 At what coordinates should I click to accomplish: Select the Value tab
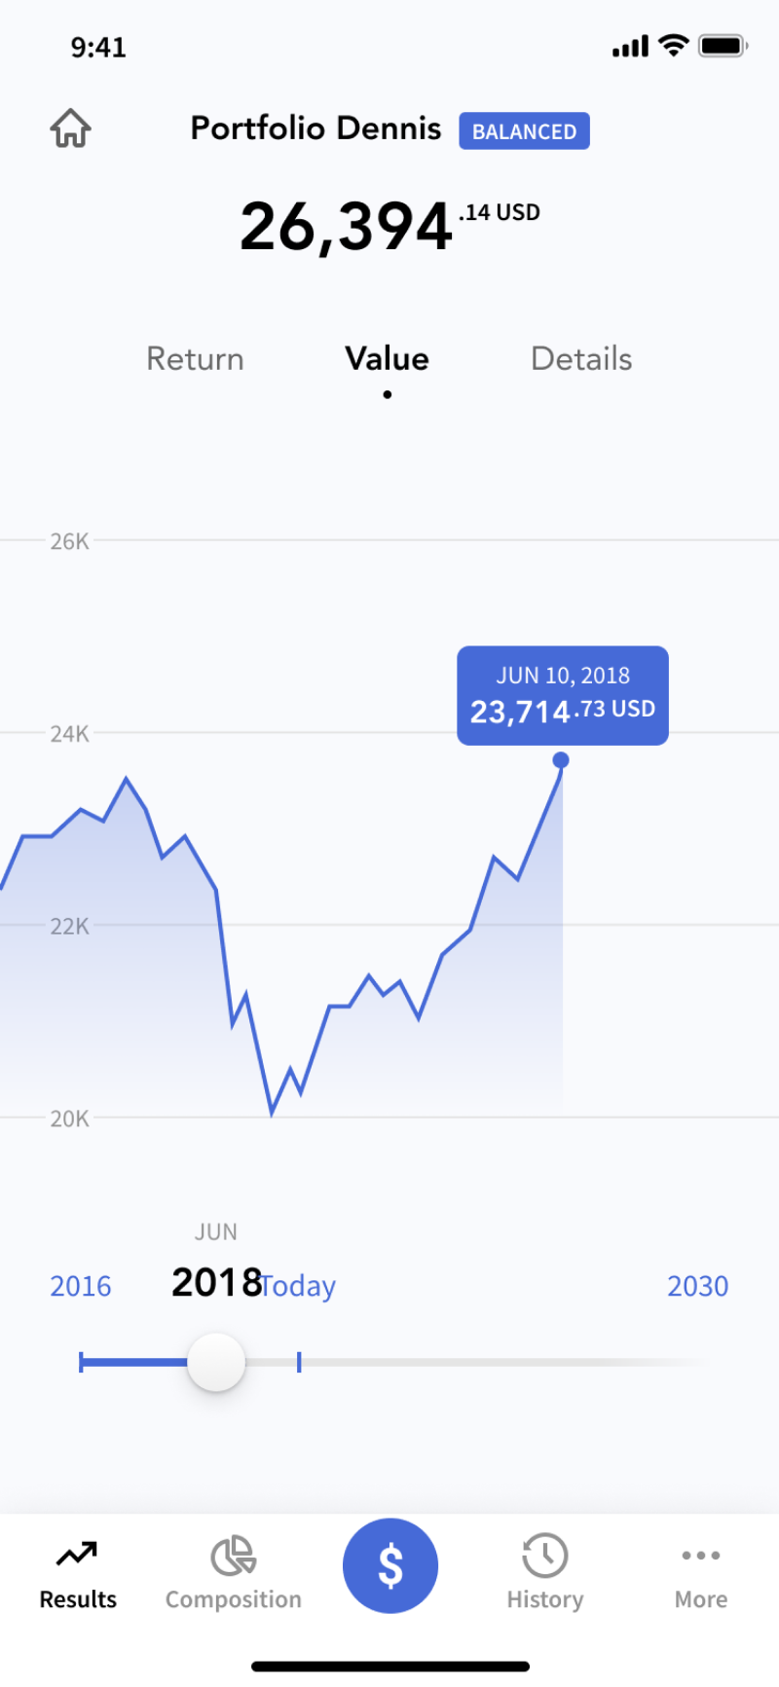387,359
